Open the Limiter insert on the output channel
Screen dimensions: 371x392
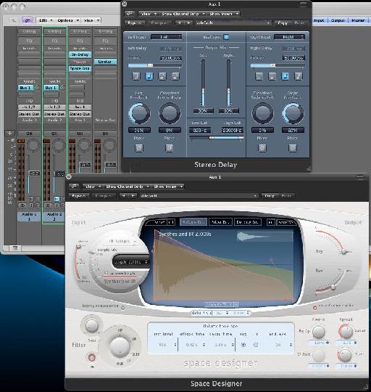tap(105, 62)
